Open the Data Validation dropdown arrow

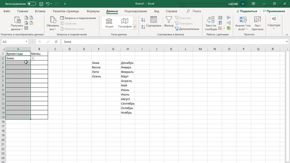[x=224, y=28]
